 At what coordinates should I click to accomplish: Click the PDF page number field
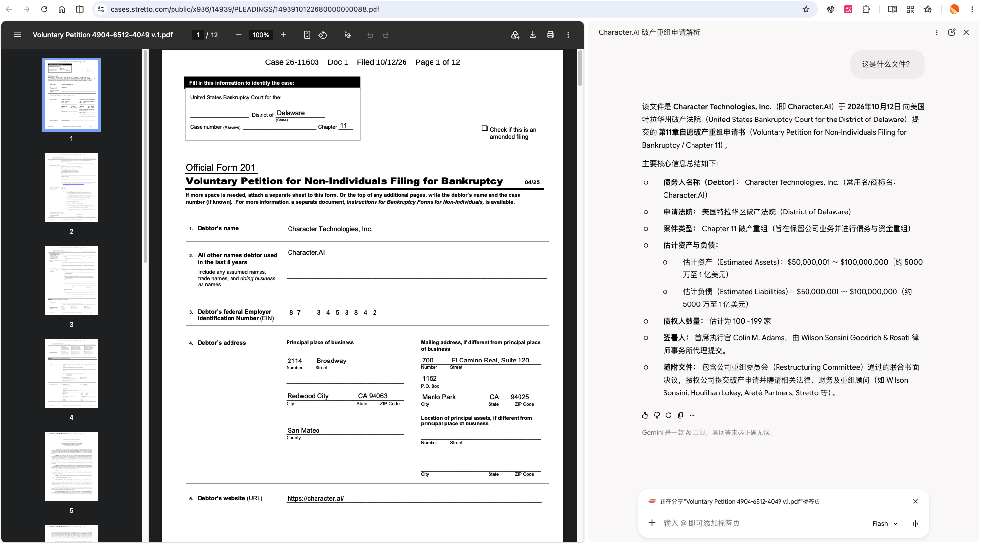pos(198,35)
